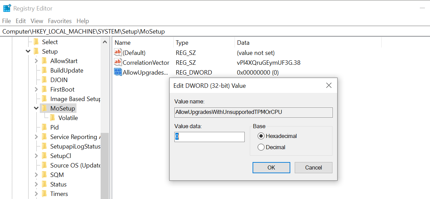Click the REG_SZ icon beside CorrelationVector
Image resolution: width=430 pixels, height=199 pixels.
point(118,62)
